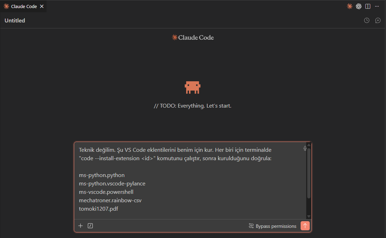
Task: Click the Claude Code logo heading
Action: (193, 38)
